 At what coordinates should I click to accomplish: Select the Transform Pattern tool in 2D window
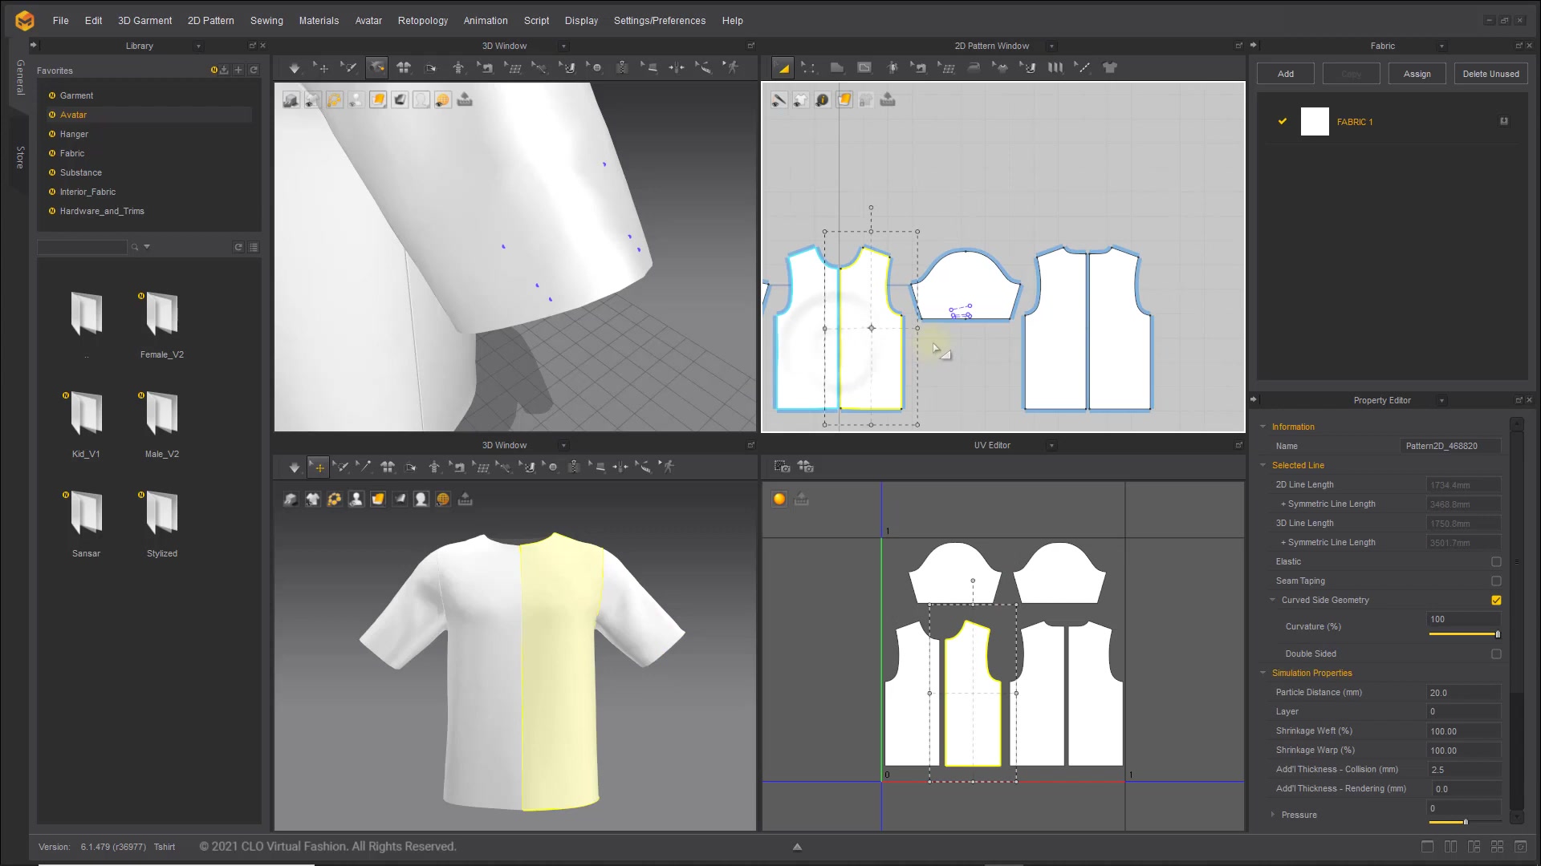click(x=783, y=68)
